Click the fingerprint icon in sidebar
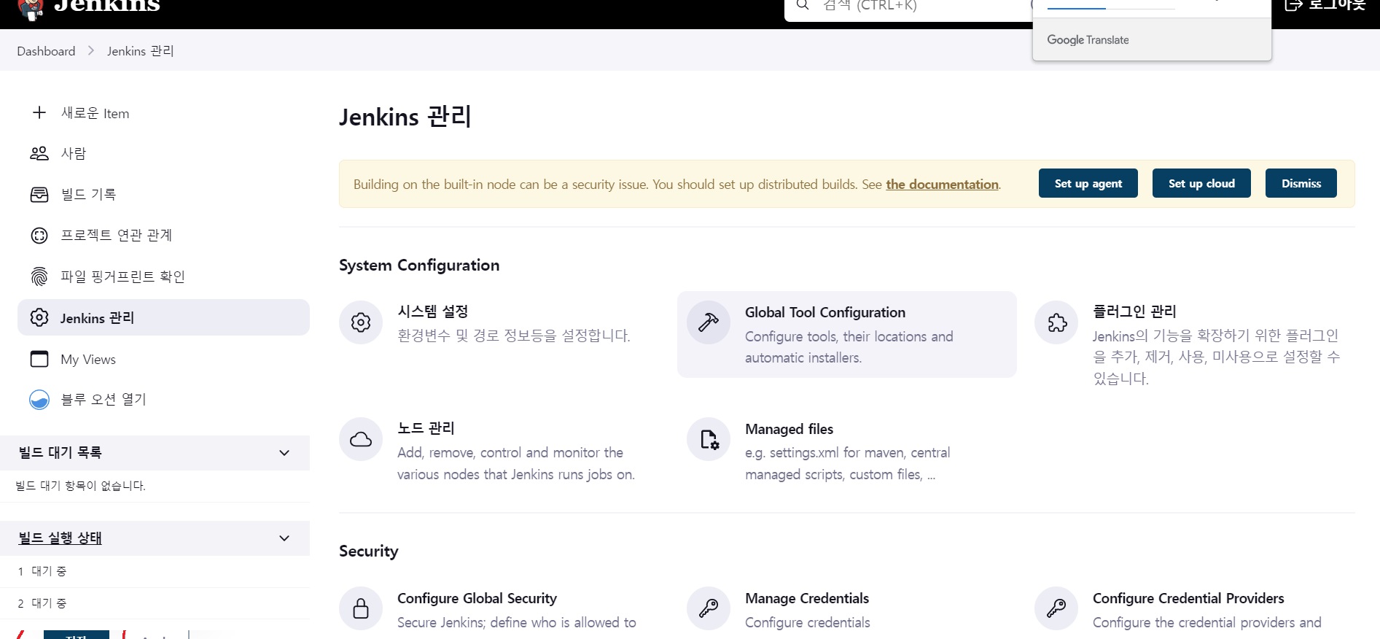Screen dimensions: 1380x639 tap(39, 276)
